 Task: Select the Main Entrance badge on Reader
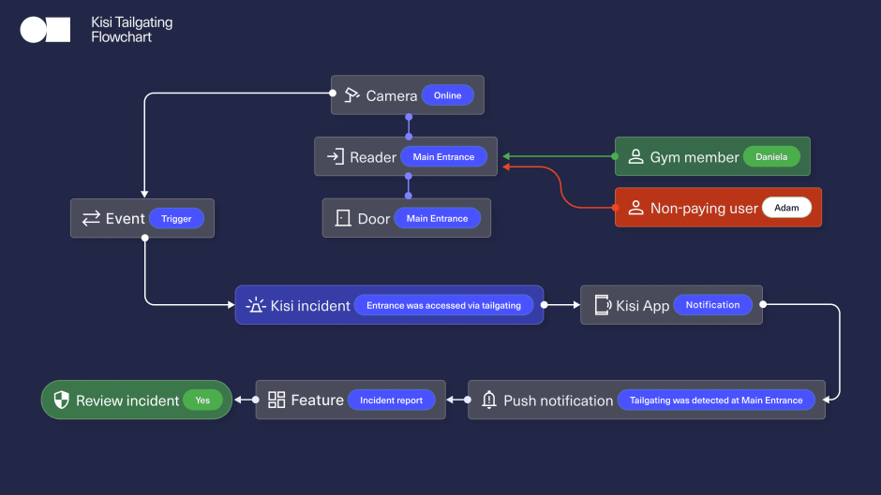coord(443,156)
